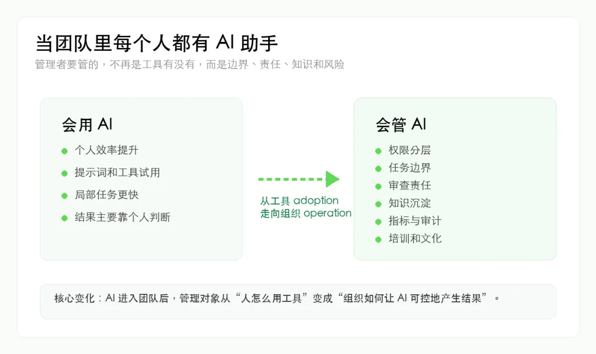
Task: Select the 会用 AI card heading
Action: click(87, 125)
